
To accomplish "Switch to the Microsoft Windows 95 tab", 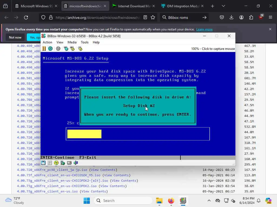I will click(x=37, y=6).
